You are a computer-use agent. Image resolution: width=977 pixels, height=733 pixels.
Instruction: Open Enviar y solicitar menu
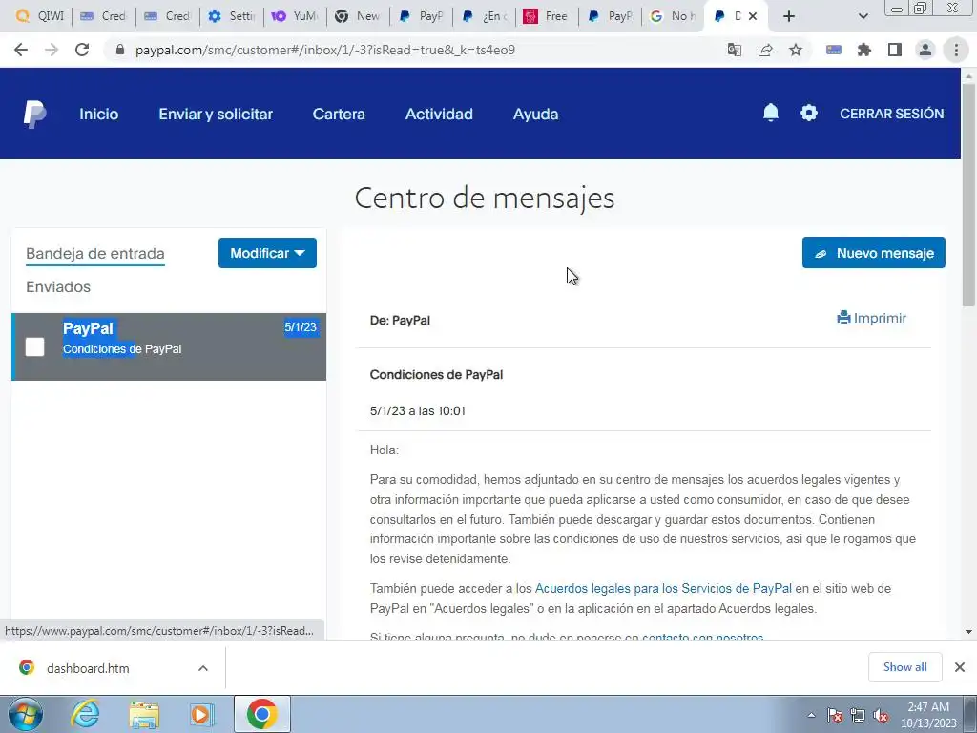pos(216,115)
